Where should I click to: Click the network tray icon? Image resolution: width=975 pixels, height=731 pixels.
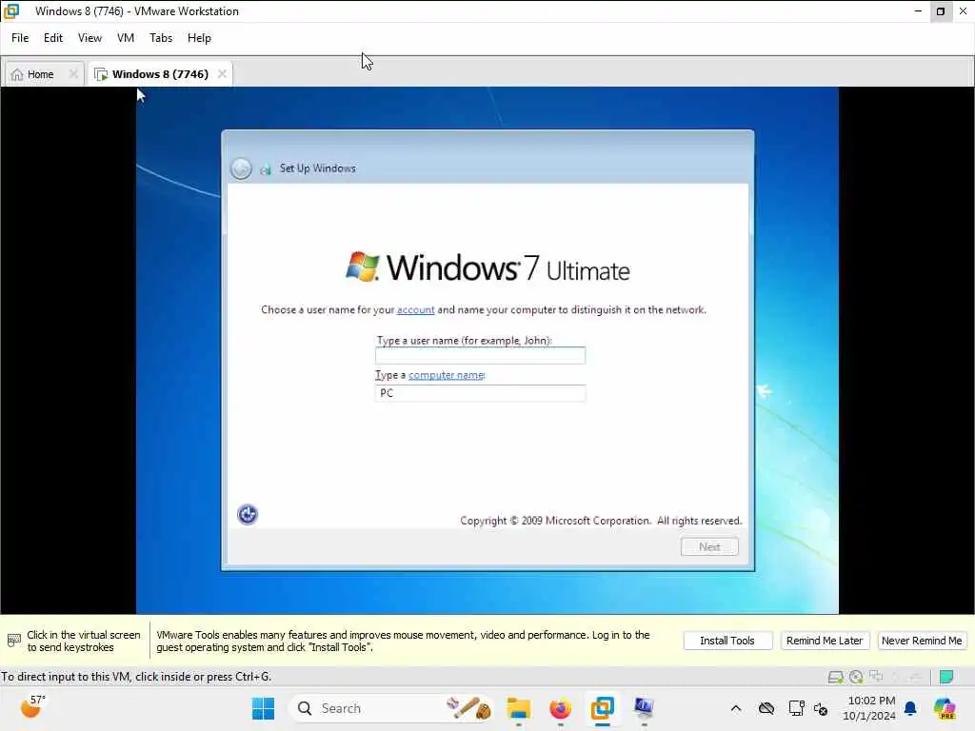(796, 708)
